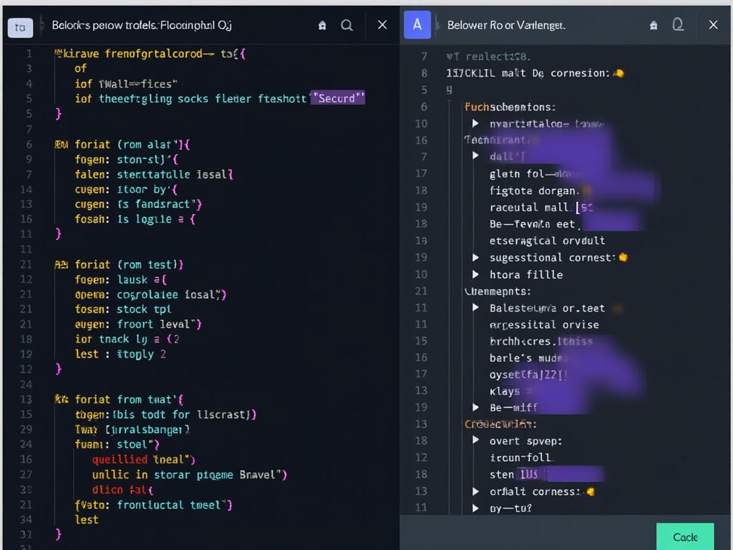Close the left editor panel
The width and height of the screenshot is (733, 550).
(382, 25)
